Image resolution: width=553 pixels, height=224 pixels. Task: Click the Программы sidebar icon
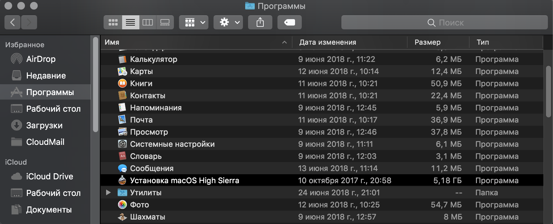pyautogui.click(x=17, y=92)
